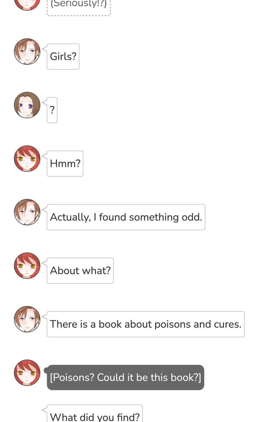
Task: Click the red-haired avatar beside "About what?"
Action: tap(27, 266)
